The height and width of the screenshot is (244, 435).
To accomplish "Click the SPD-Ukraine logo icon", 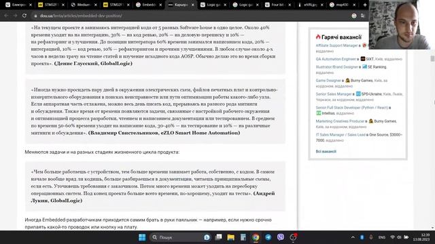I will [x=358, y=94].
